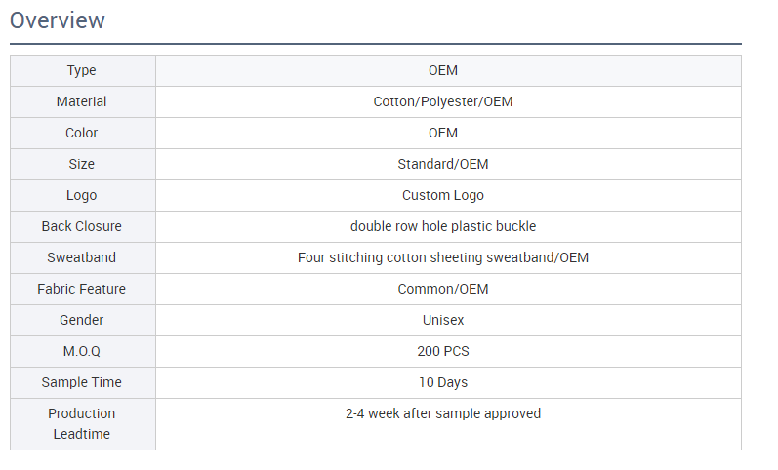Select the 200 PCS value
778x470 pixels.
coord(442,351)
